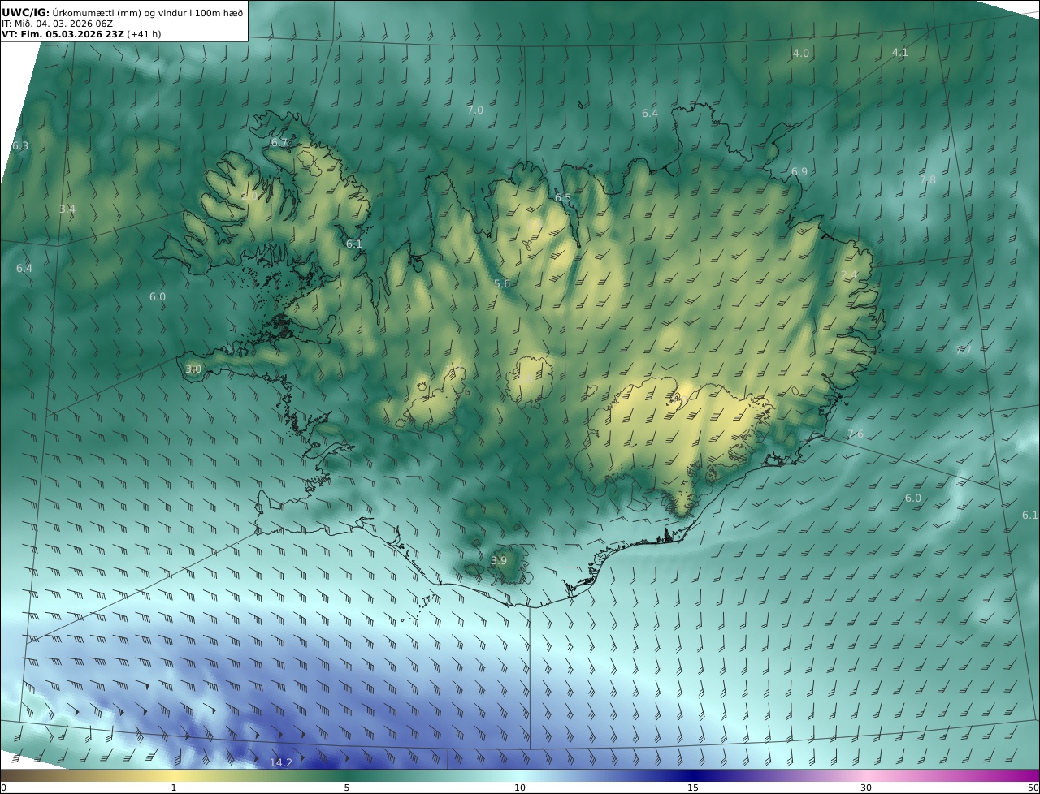1040x794 pixels.
Task: Click the 4.1 value label on the map
Action: coord(899,52)
